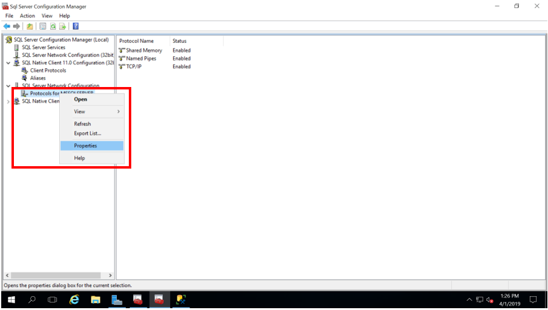Open the View menu in the menu bar

[x=47, y=16]
